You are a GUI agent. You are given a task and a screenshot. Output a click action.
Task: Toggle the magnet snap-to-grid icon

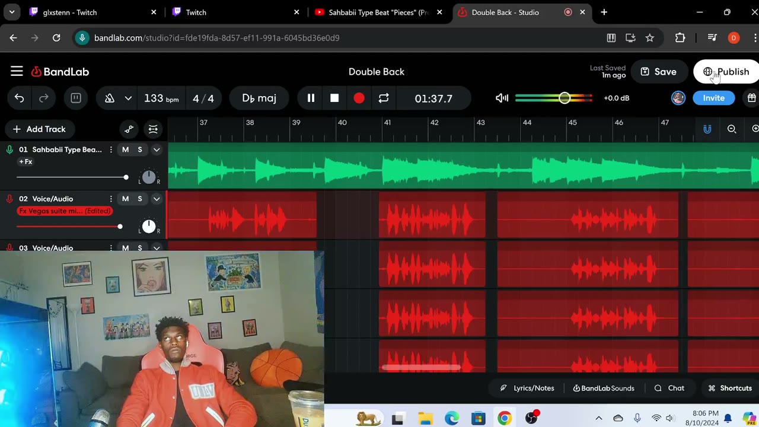click(707, 129)
